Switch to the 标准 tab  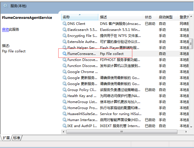pyautogui.click(x=17, y=138)
